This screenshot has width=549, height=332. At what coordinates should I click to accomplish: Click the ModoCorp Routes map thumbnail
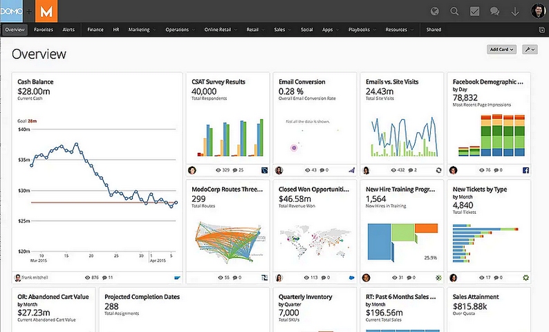click(x=227, y=243)
